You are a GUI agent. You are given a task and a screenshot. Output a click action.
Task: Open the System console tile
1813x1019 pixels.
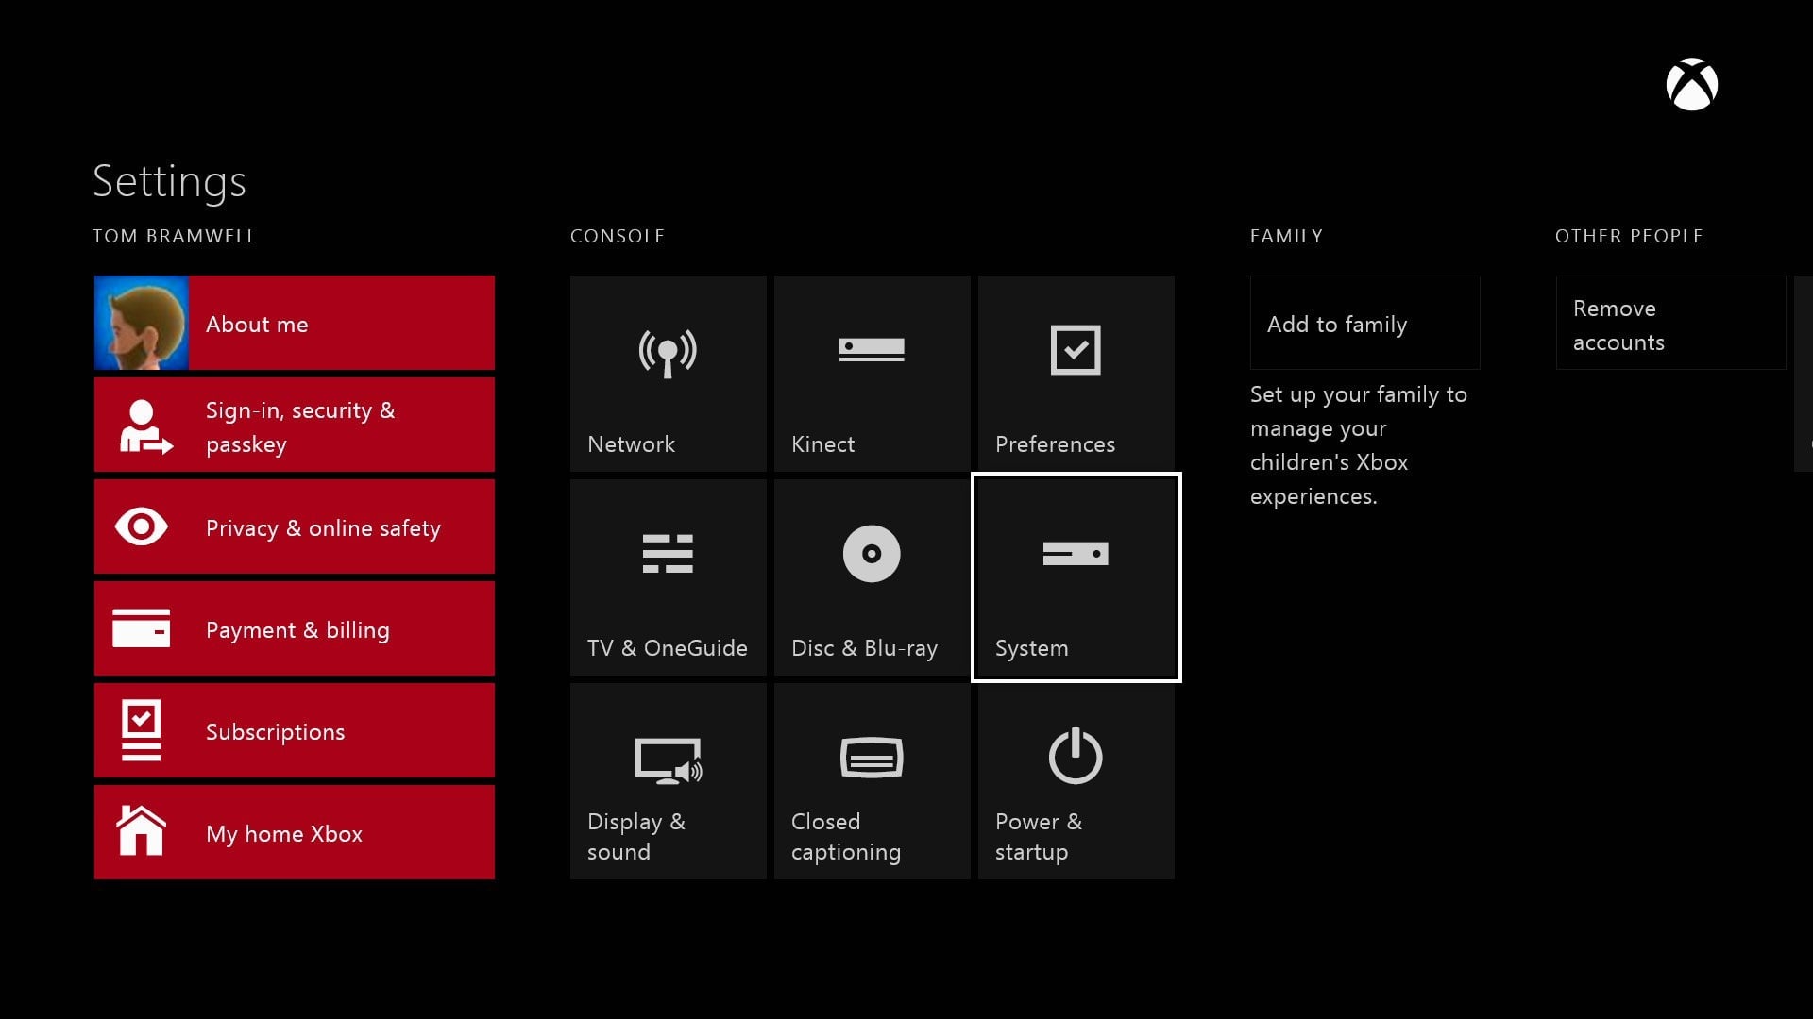tap(1076, 577)
